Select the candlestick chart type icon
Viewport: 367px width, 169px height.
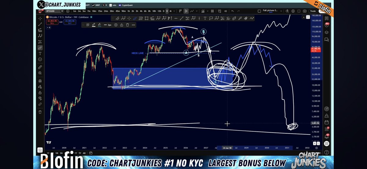click(x=186, y=11)
